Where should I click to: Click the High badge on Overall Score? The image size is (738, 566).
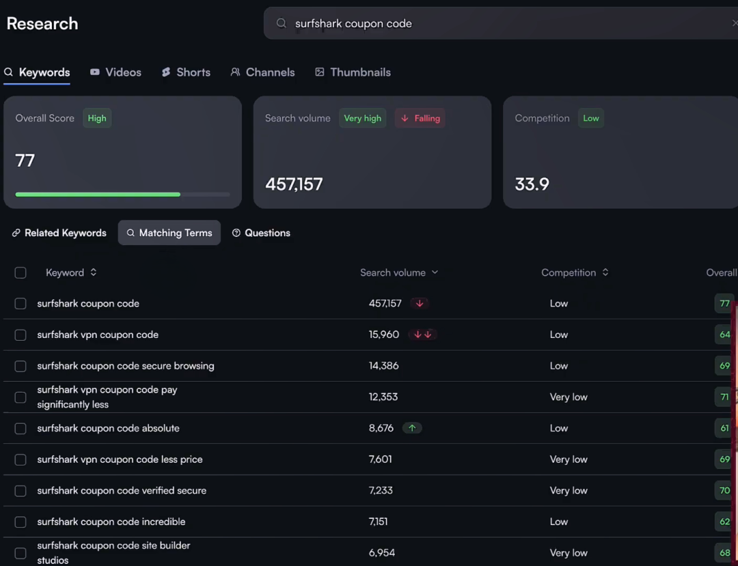(97, 118)
